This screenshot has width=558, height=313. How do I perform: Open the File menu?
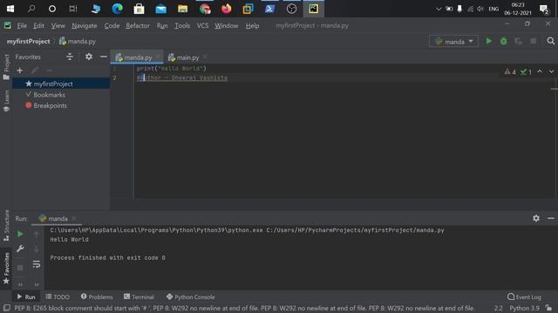tap(22, 26)
